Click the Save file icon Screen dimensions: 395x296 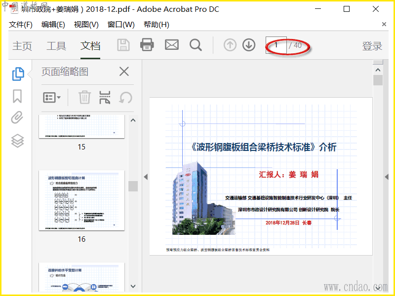pos(123,45)
